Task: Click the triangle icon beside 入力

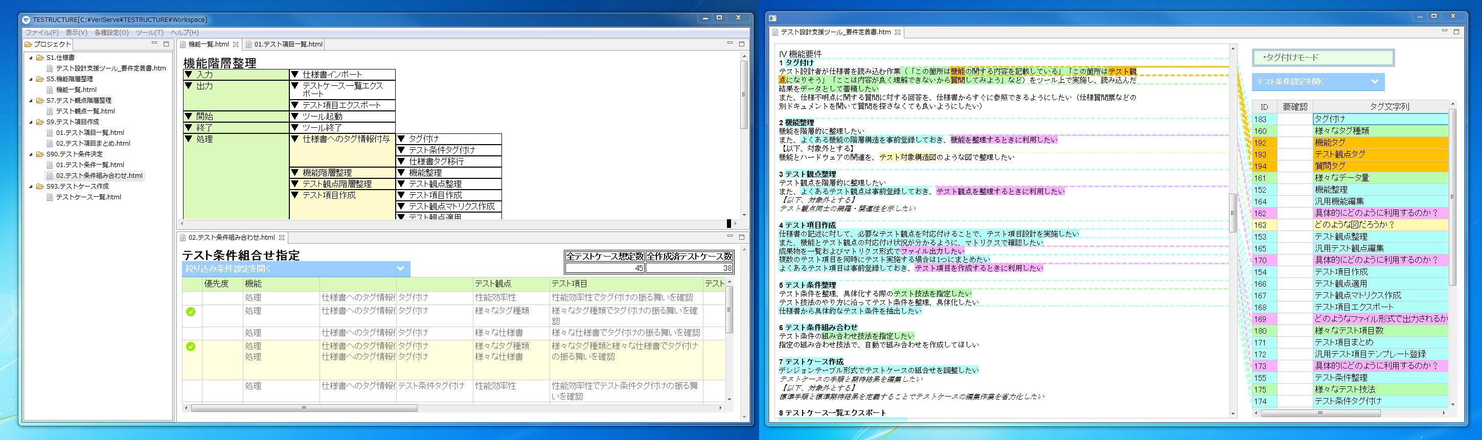Action: click(x=189, y=74)
